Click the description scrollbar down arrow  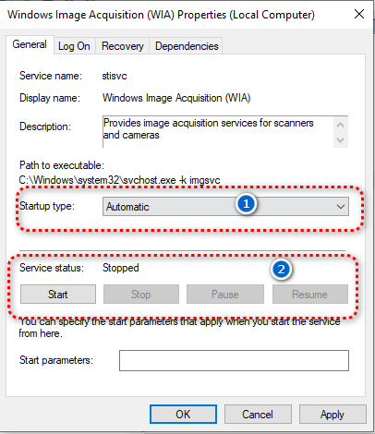pos(341,140)
